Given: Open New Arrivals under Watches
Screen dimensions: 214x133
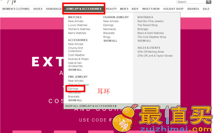Looking at the screenshot, I should click(x=76, y=21).
